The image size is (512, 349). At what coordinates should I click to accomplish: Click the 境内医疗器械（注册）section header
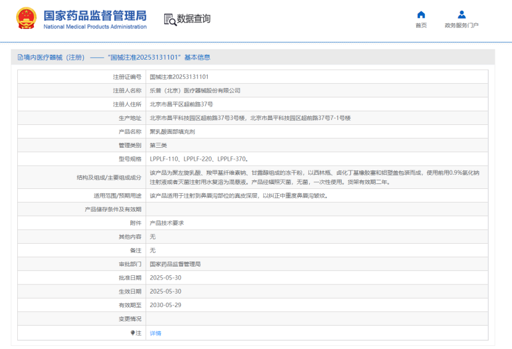54,57
